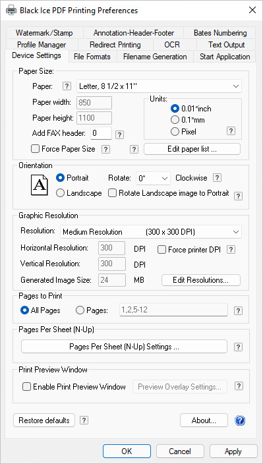Screen dimensions: 263x464
Task: Click help icon next to Restore defaults
Action: click(84, 420)
